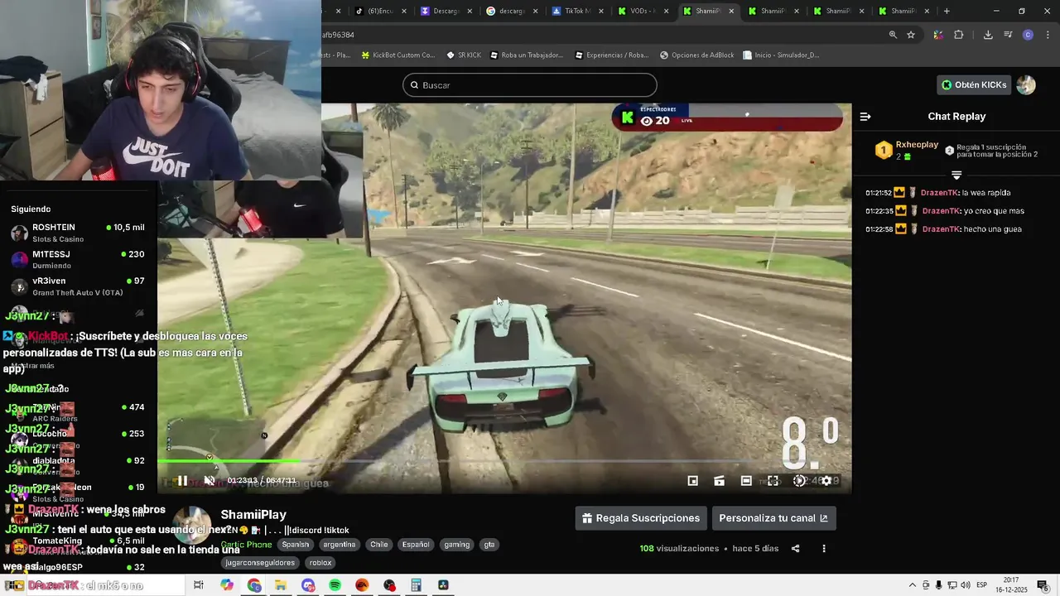This screenshot has height=596, width=1060.
Task: Pause the VOD playback
Action: pyautogui.click(x=182, y=481)
